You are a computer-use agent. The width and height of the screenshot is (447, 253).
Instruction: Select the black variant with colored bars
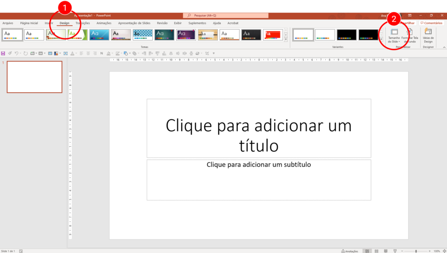[347, 35]
